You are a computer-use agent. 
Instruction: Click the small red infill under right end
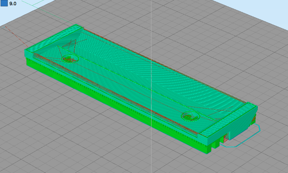(x=226, y=138)
